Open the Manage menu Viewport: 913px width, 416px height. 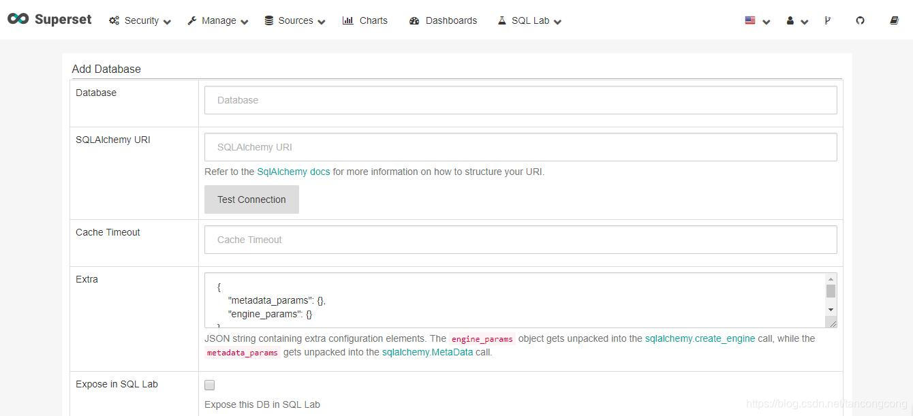click(218, 20)
